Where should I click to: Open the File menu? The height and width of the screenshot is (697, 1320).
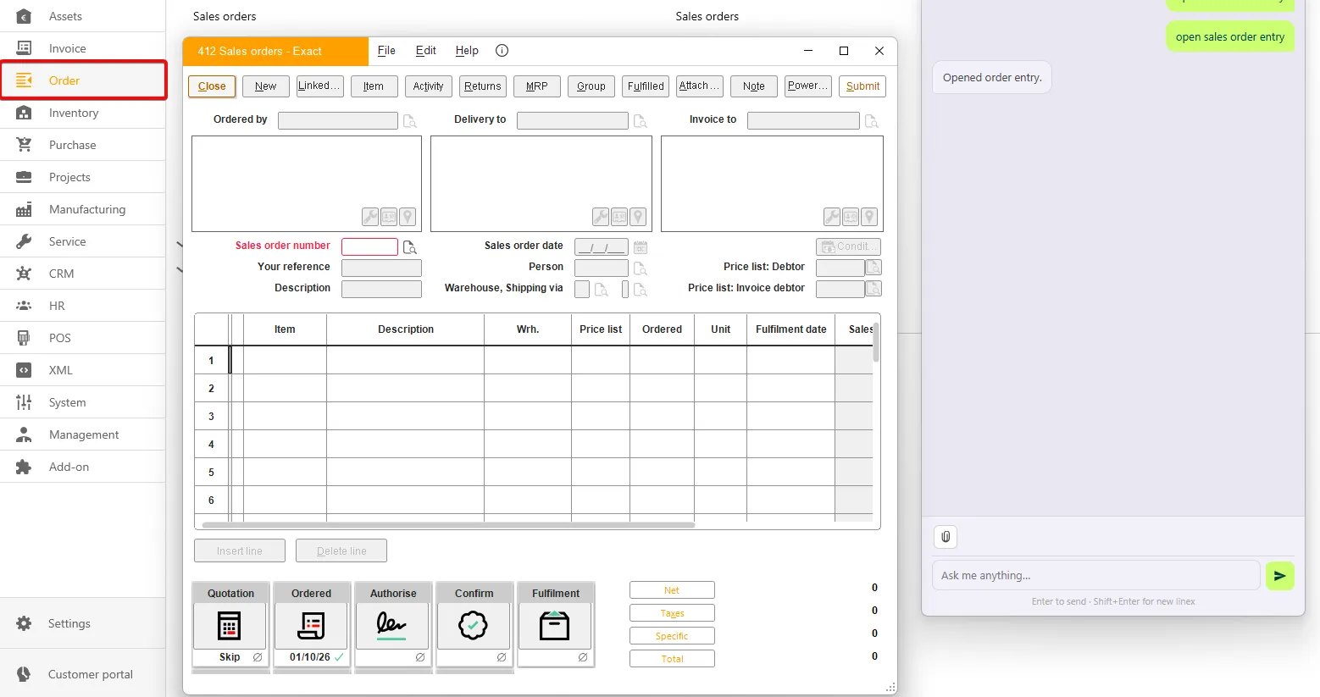tap(386, 51)
